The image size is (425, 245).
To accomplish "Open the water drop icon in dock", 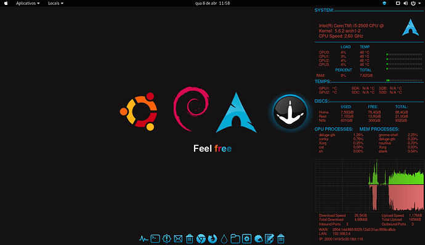I will click(224, 239).
